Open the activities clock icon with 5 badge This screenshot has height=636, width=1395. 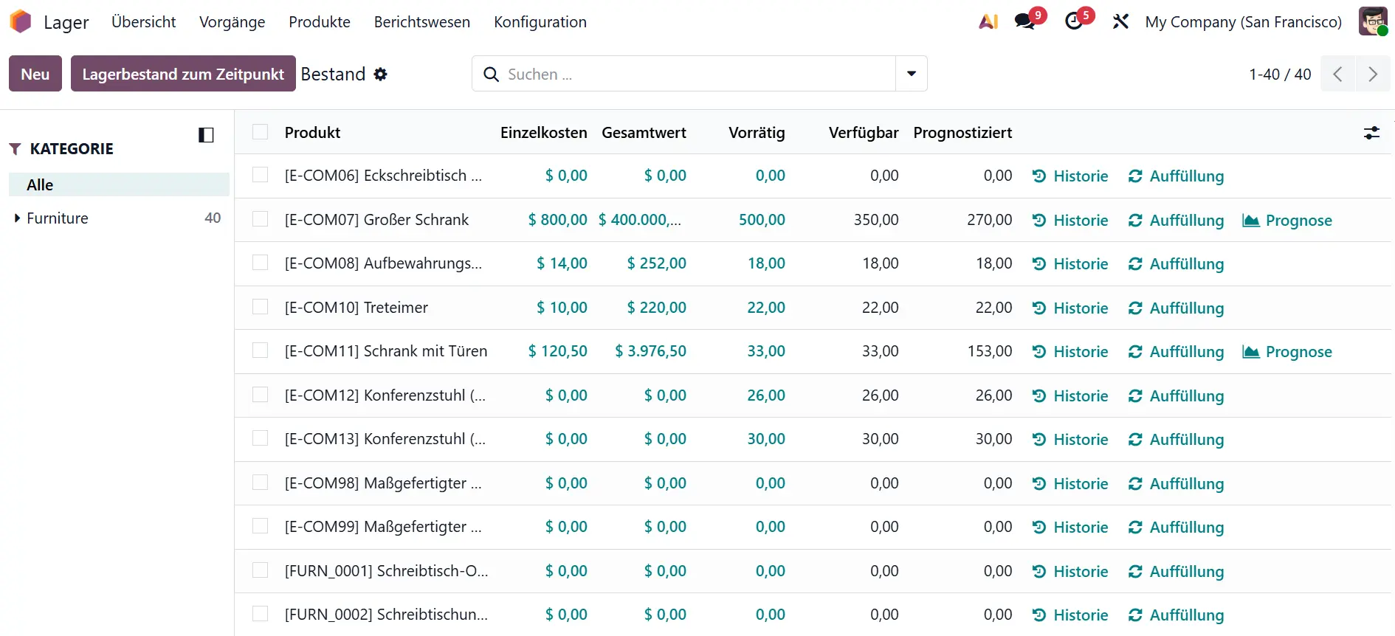tap(1074, 21)
